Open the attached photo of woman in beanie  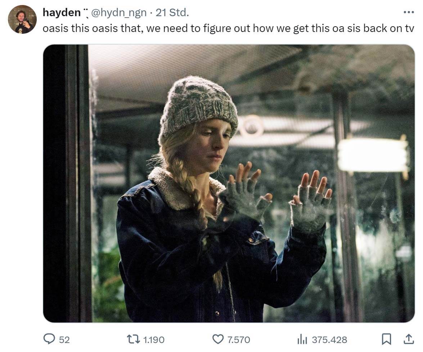(x=229, y=183)
